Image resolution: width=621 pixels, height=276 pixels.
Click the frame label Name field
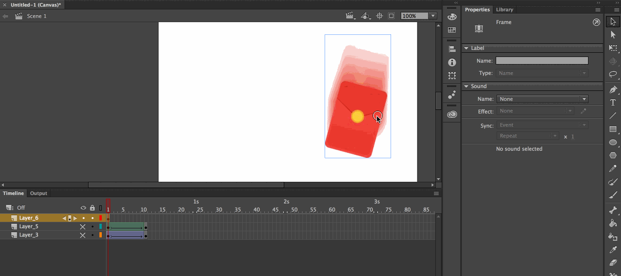[542, 61]
